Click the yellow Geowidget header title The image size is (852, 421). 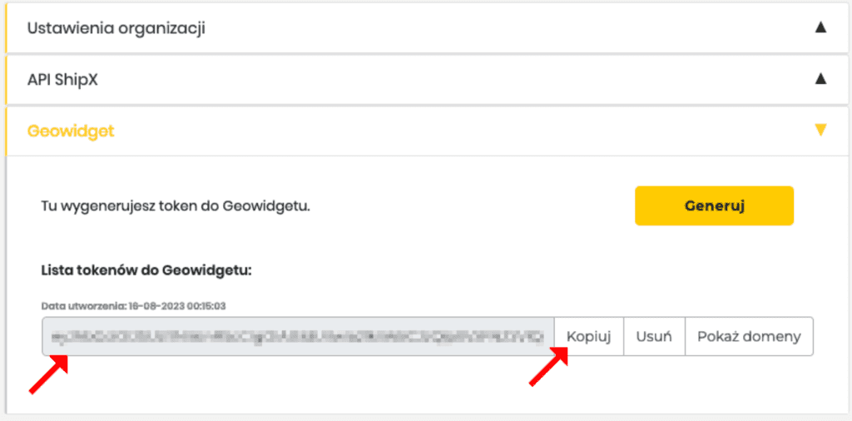(71, 131)
